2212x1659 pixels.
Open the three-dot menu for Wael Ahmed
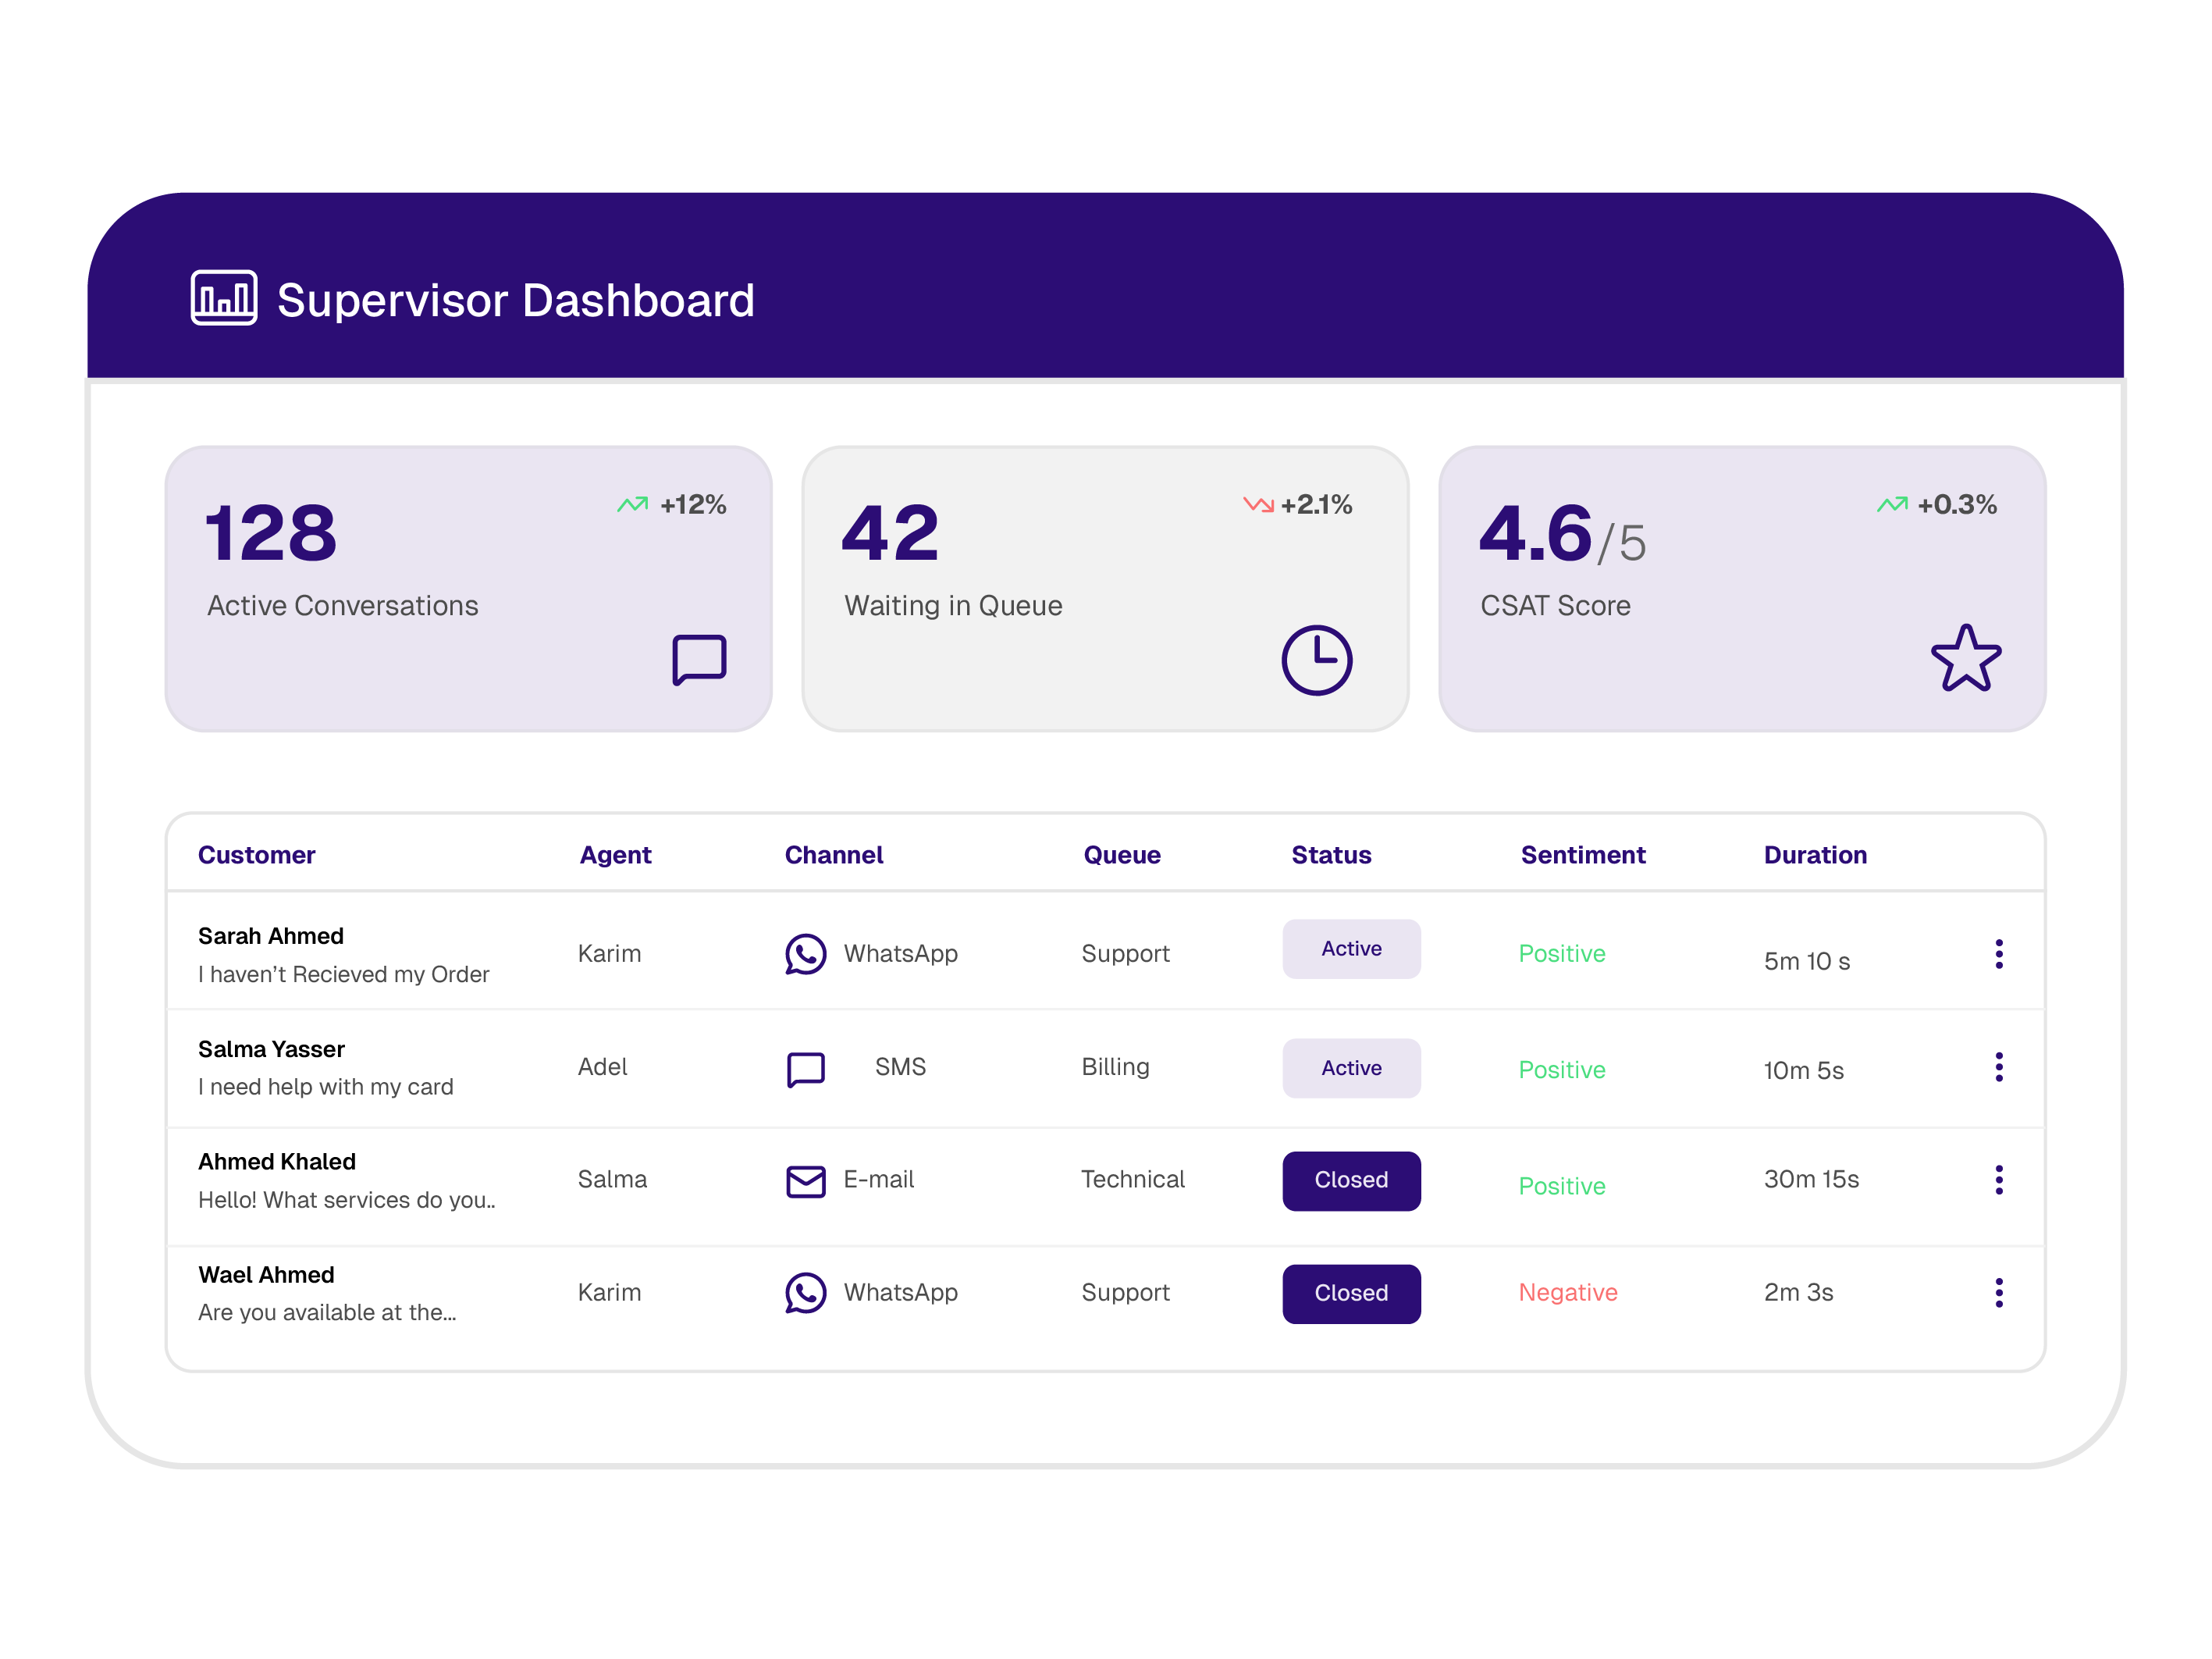tap(1999, 1293)
